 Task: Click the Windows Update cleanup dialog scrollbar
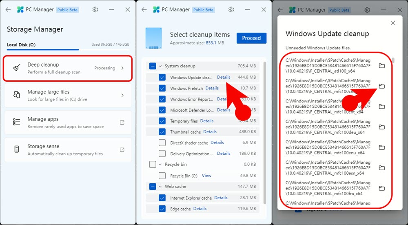pyautogui.click(x=393, y=60)
